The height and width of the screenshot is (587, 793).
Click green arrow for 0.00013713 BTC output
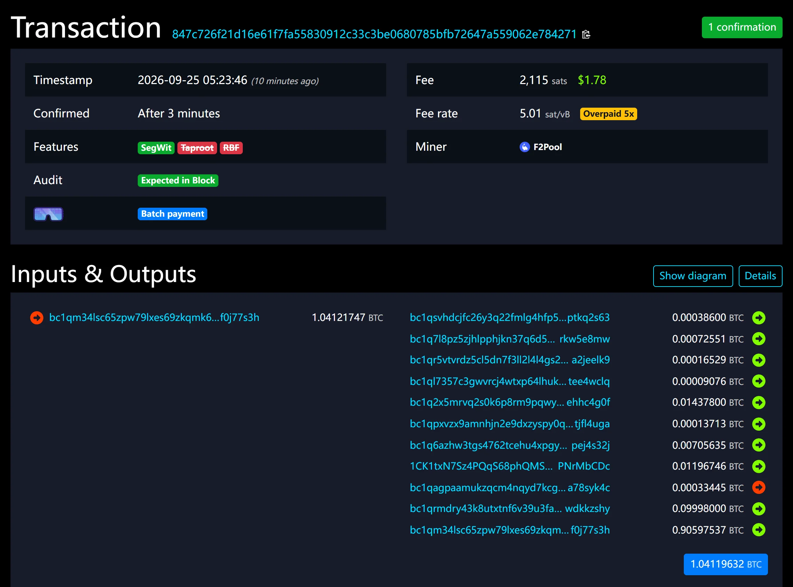(759, 424)
